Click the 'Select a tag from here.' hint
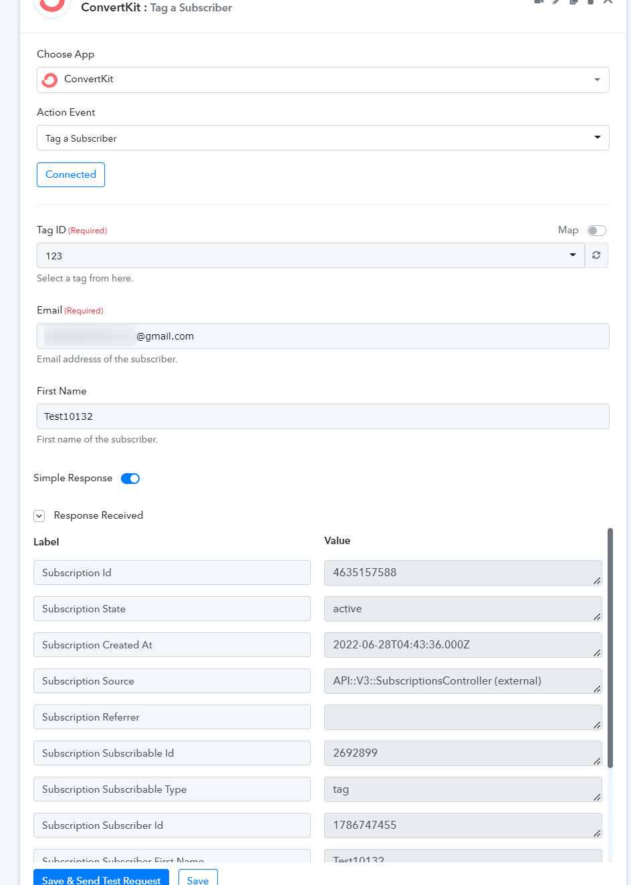Image resolution: width=631 pixels, height=885 pixels. (85, 279)
